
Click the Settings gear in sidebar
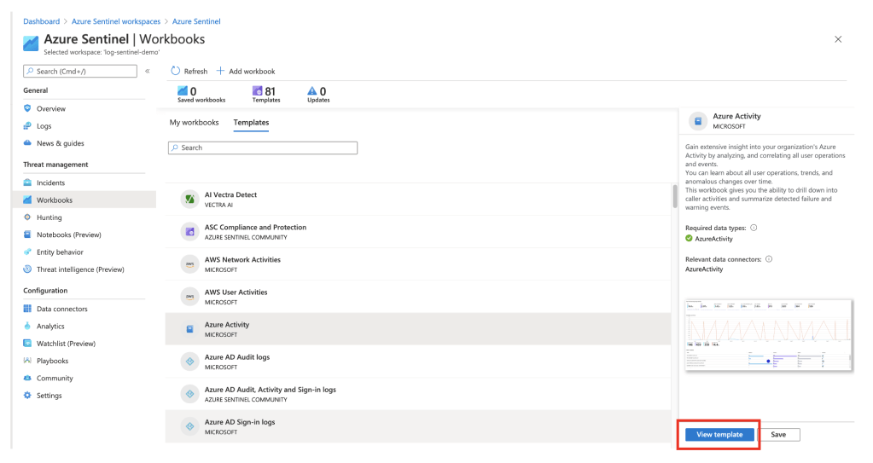27,396
